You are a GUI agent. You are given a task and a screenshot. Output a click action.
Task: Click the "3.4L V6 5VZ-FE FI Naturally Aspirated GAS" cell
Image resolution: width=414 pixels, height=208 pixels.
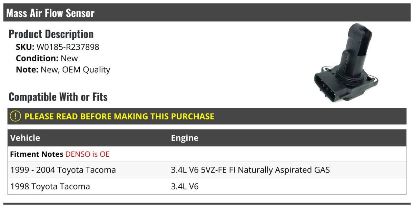pos(250,170)
